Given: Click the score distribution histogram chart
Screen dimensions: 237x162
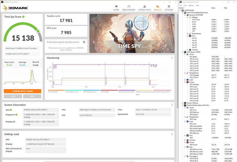Looking at the screenshot, I should [23, 76].
